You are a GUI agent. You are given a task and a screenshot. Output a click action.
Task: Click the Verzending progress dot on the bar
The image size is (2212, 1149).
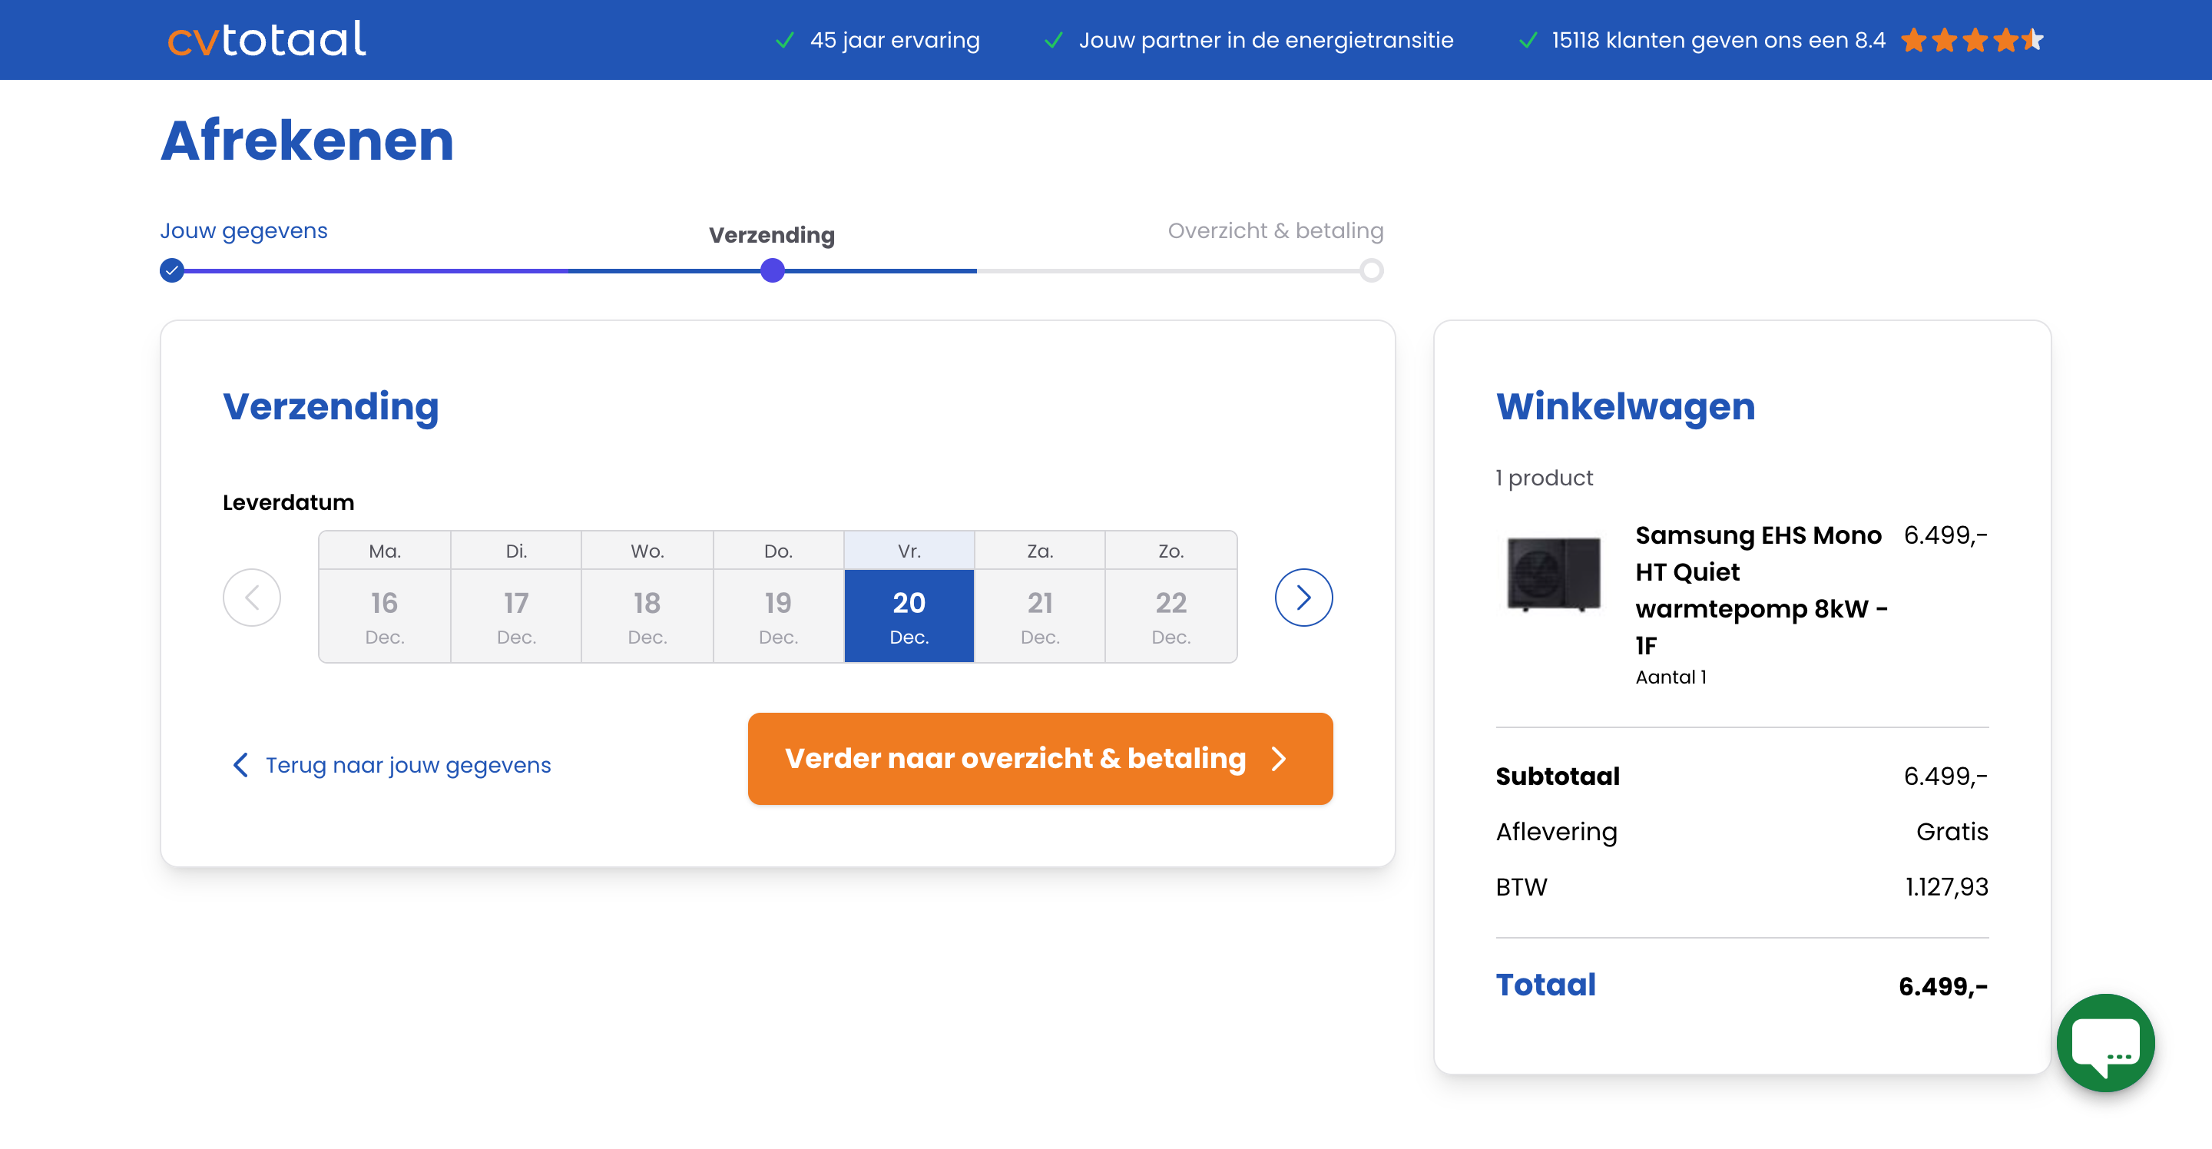pyautogui.click(x=772, y=271)
